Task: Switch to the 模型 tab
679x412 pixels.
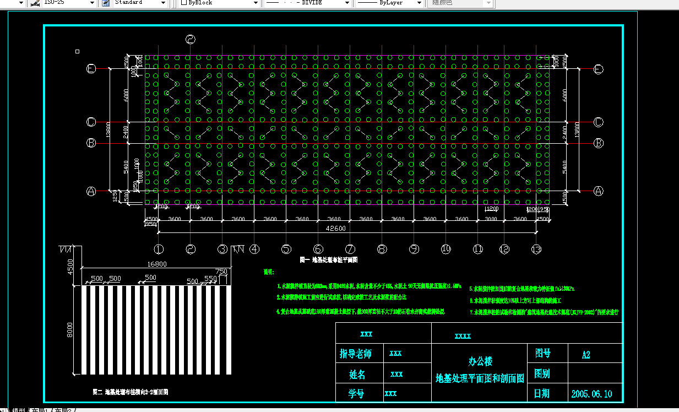Action: pyautogui.click(x=19, y=409)
